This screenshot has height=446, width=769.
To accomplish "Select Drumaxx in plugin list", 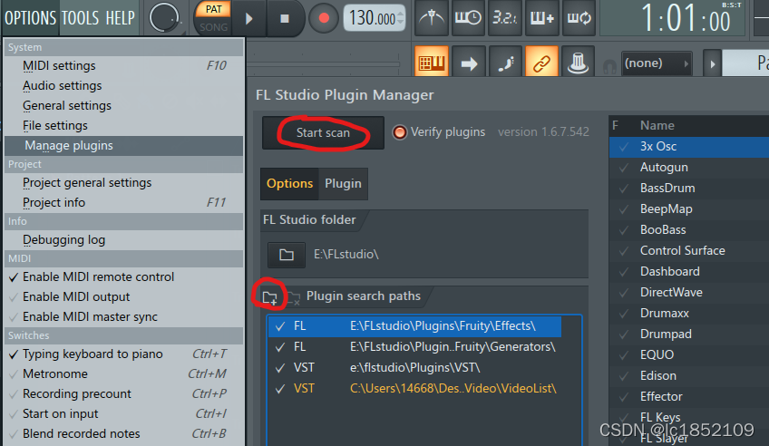I will point(689,313).
